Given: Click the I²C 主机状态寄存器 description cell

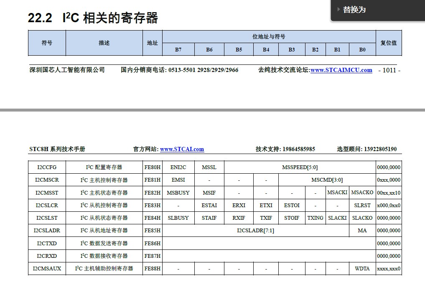Looking at the screenshot, I should 104,193.
